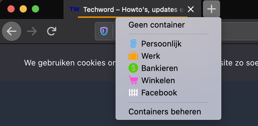Select the Bankieren container option
The width and height of the screenshot is (258, 126).
coord(168,68)
